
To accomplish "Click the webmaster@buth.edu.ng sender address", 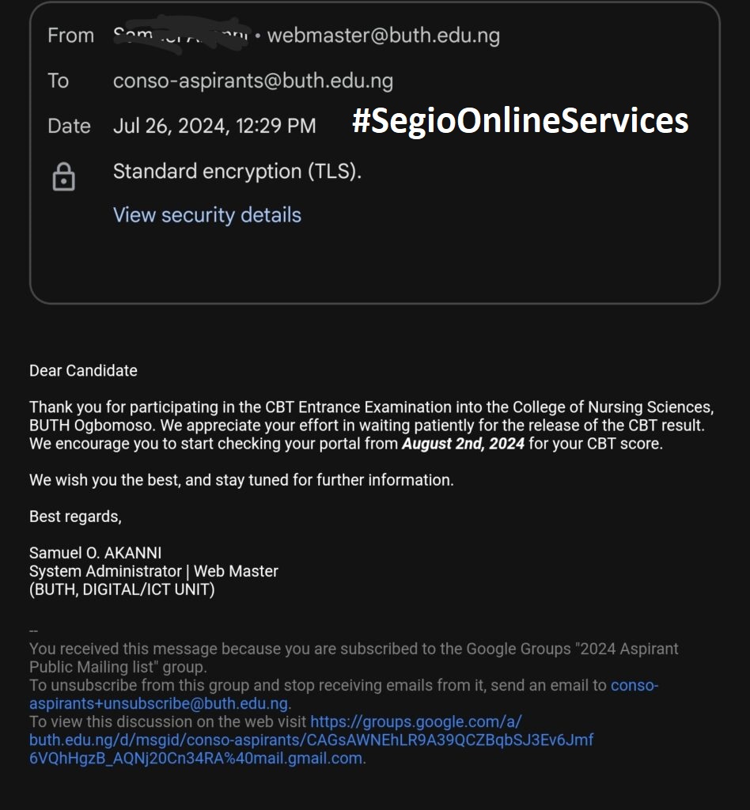I will (x=383, y=36).
